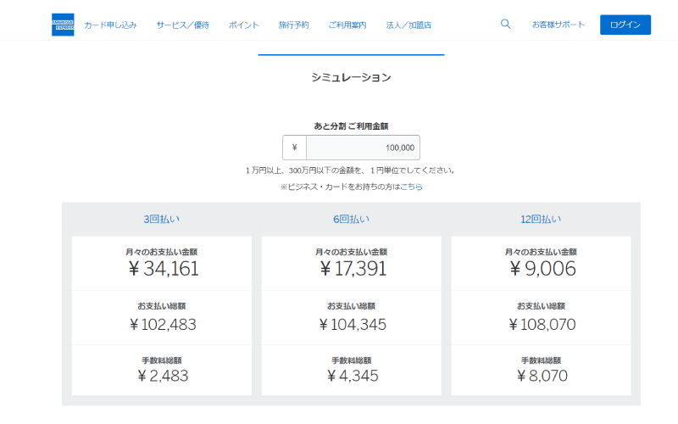The height and width of the screenshot is (424, 678).
Task: Select the ポイント navigation item
Action: [x=244, y=25]
